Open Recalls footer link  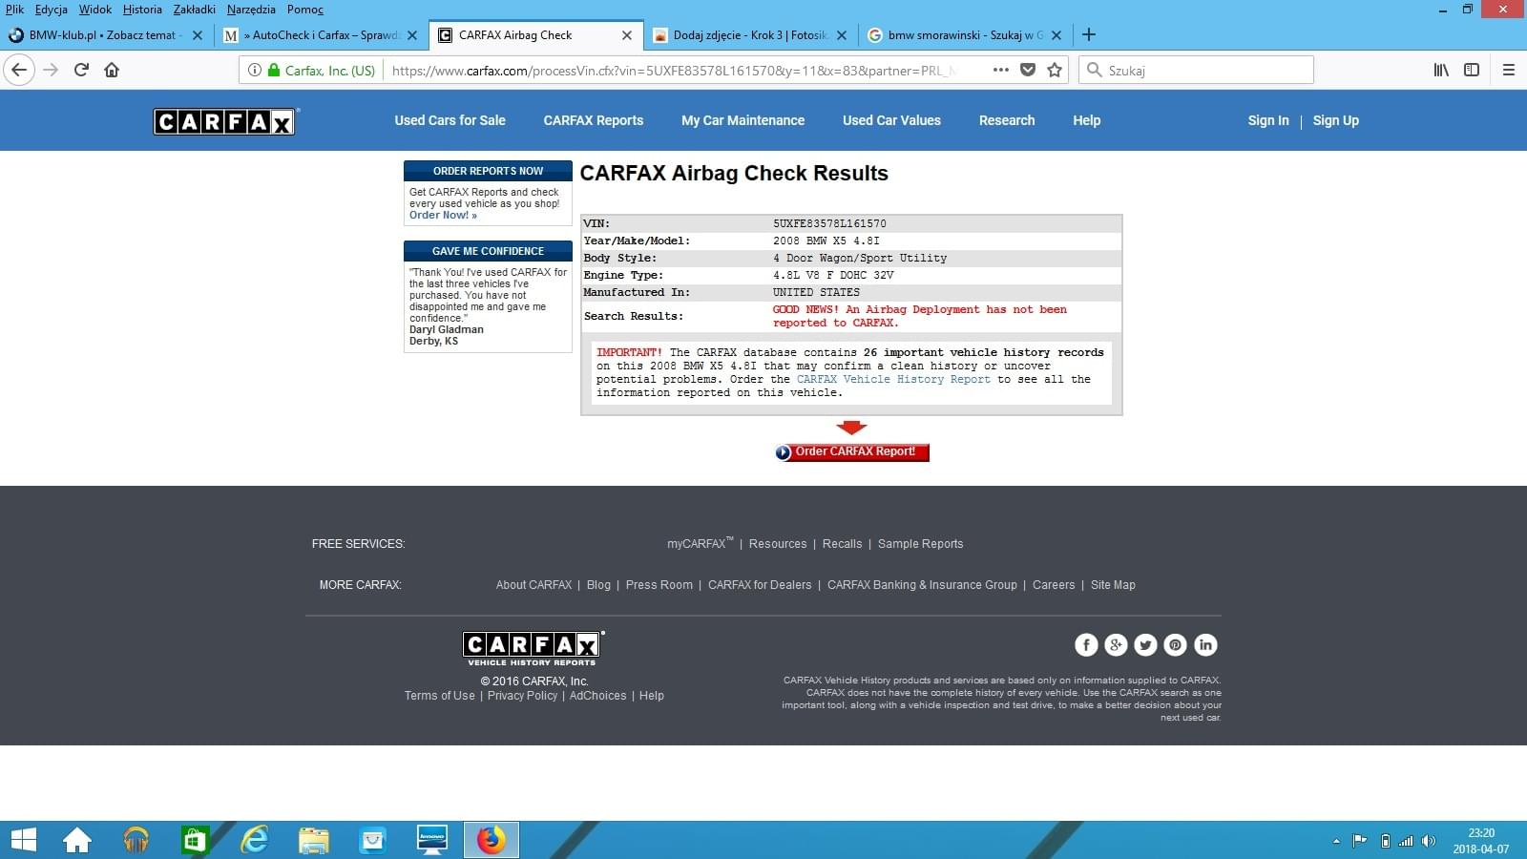[x=842, y=544]
